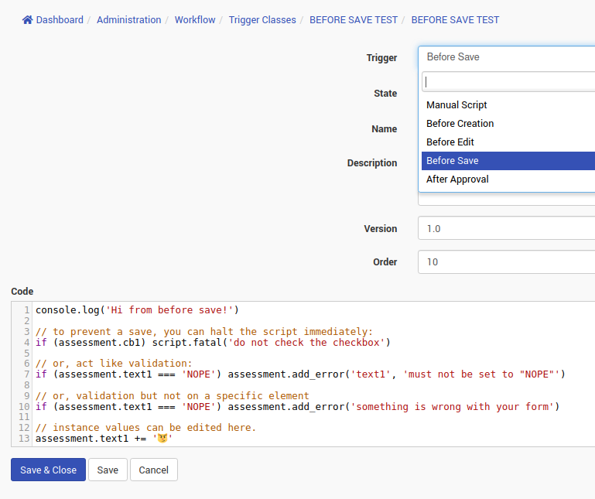This screenshot has height=499, width=595.
Task: Open the Dashboard breadcrumb link
Action: click(x=60, y=20)
